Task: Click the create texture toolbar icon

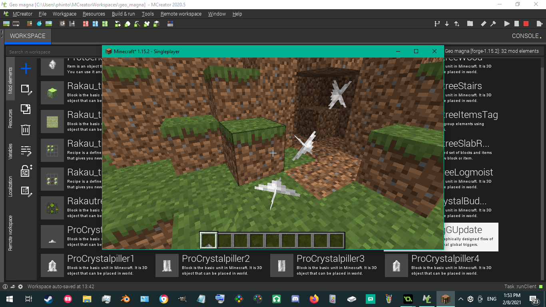Action: coord(6,24)
